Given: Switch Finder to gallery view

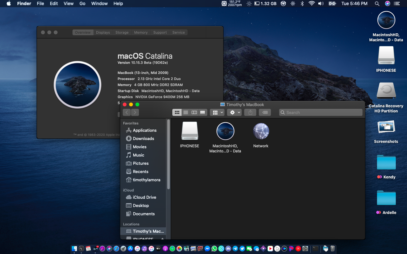Looking at the screenshot, I should tap(203, 112).
